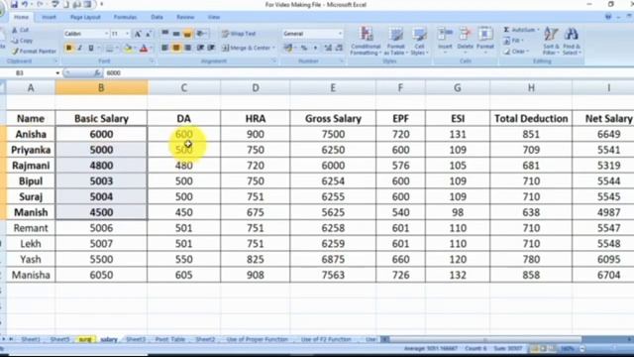This screenshot has height=357, width=634.
Task: Click the Decrease Indent icon
Action: [200, 48]
